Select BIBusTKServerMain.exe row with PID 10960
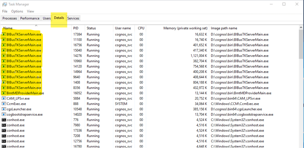304x148 pixels. 150,61
